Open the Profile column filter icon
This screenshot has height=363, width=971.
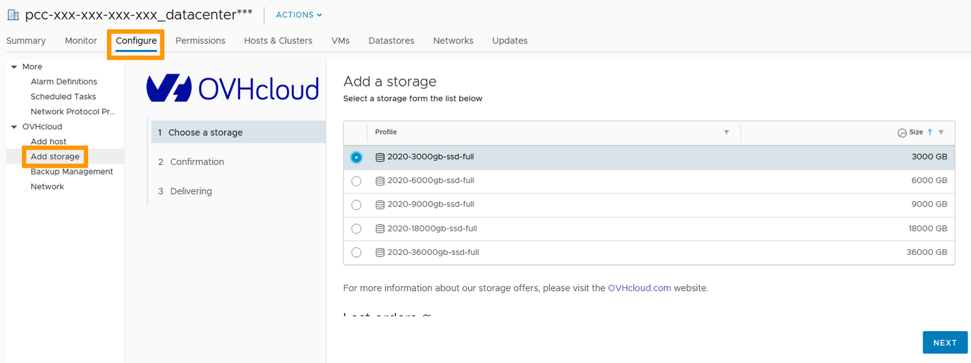point(726,132)
